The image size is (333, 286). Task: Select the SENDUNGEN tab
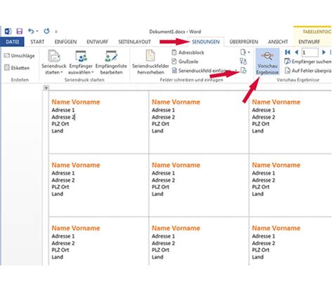[206, 42]
